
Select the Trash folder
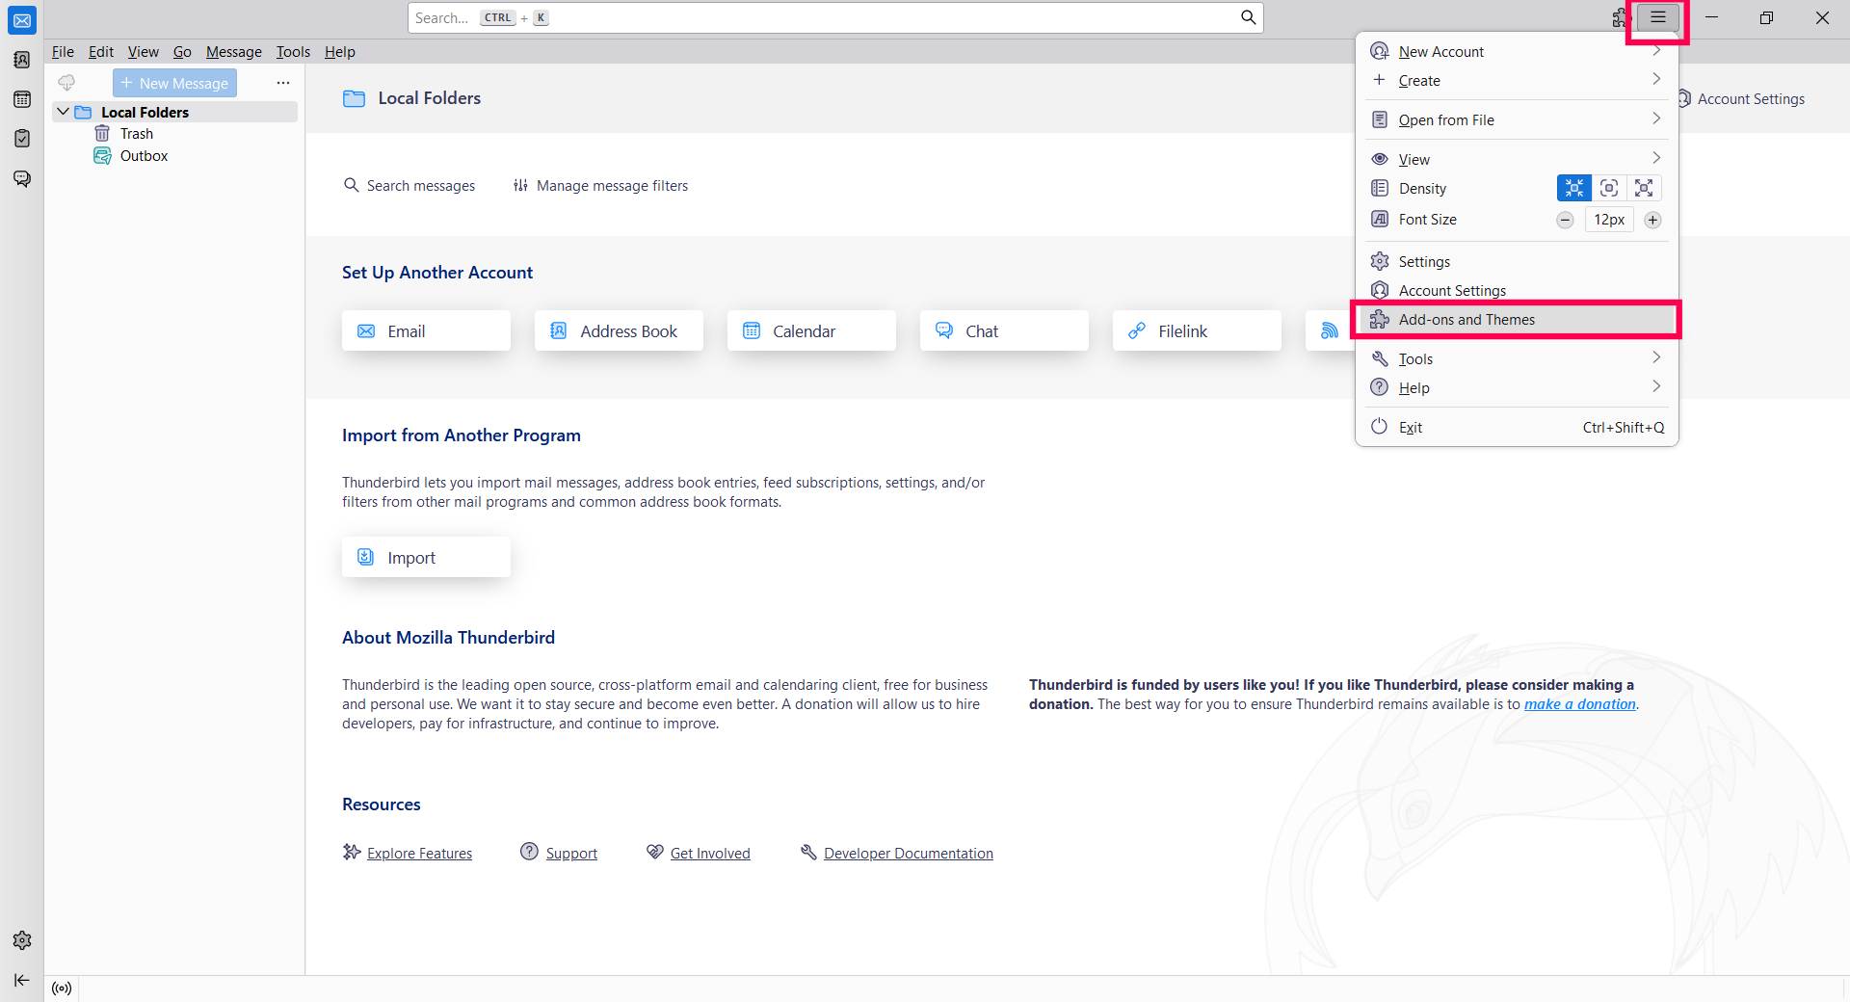click(137, 134)
